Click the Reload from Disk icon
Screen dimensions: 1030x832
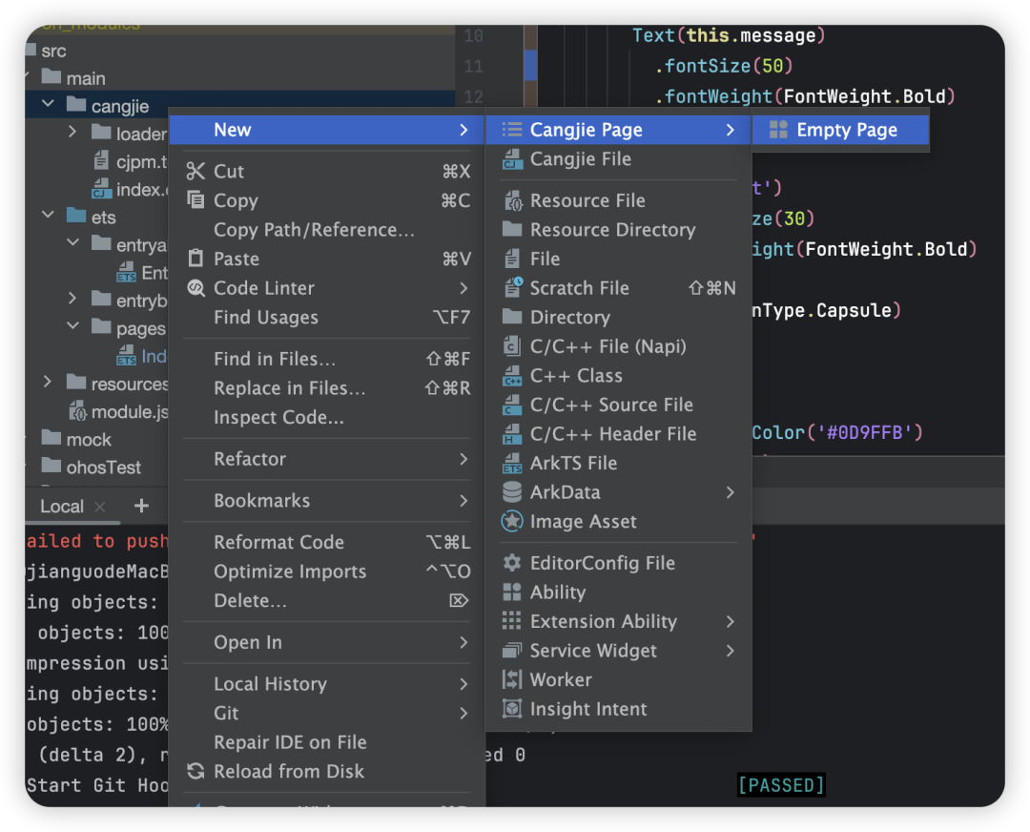196,772
